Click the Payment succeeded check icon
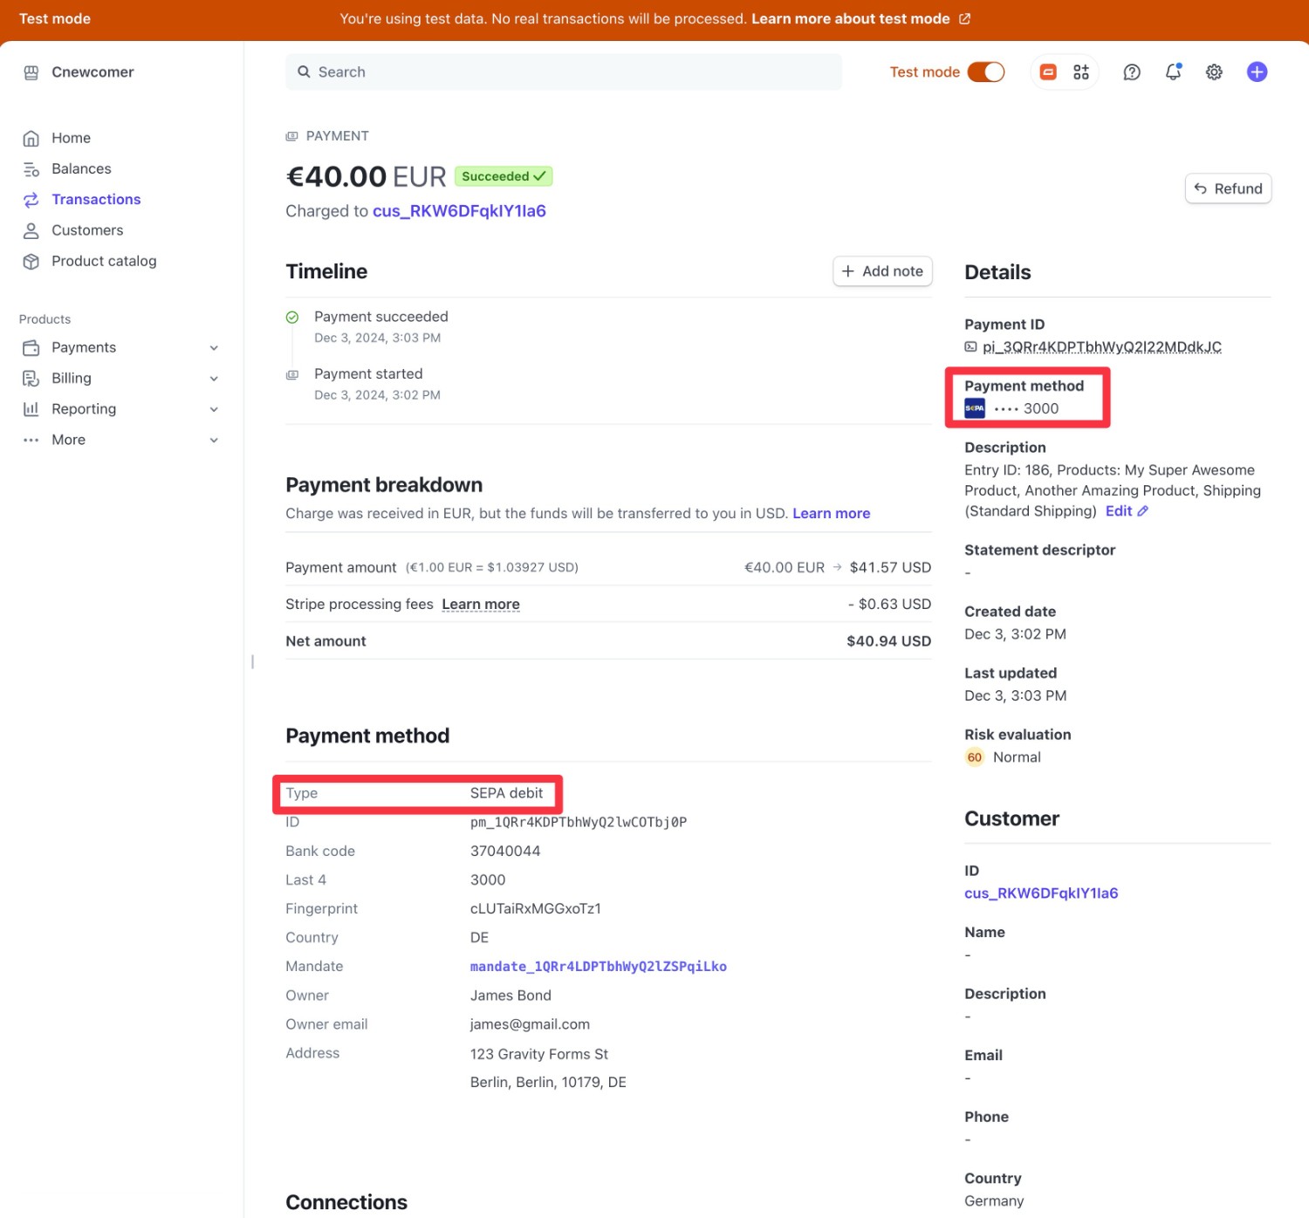The width and height of the screenshot is (1309, 1218). (292, 318)
